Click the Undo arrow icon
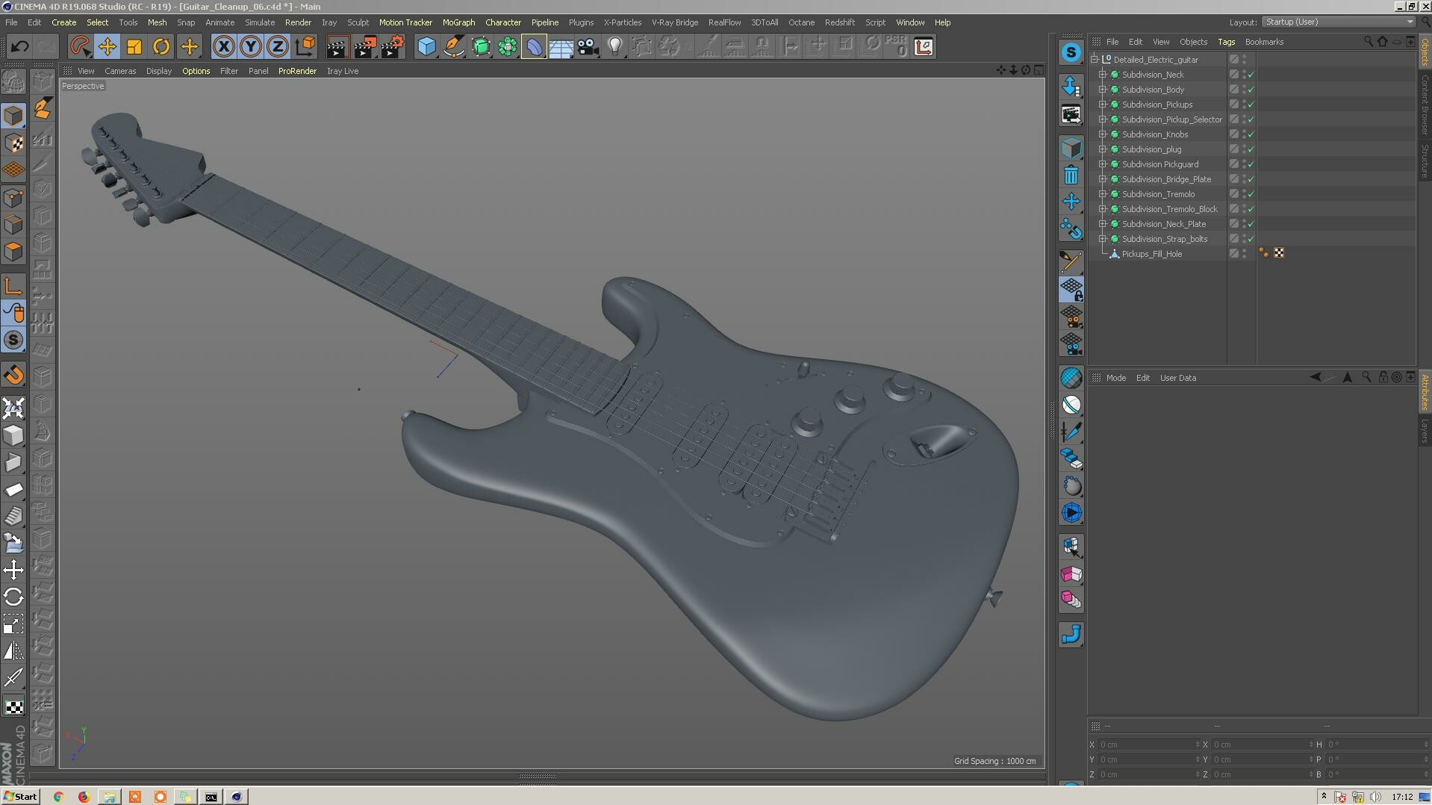The width and height of the screenshot is (1432, 805). [20, 46]
